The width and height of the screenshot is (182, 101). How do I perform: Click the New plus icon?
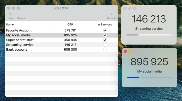10,14
